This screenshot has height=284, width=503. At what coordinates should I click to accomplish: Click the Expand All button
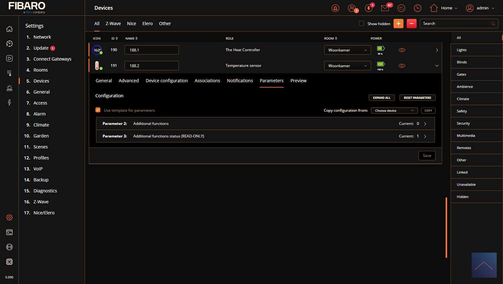tap(382, 98)
